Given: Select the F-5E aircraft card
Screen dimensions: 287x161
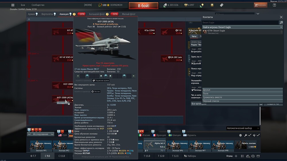Looking at the screenshot, I should (x=172, y=32).
